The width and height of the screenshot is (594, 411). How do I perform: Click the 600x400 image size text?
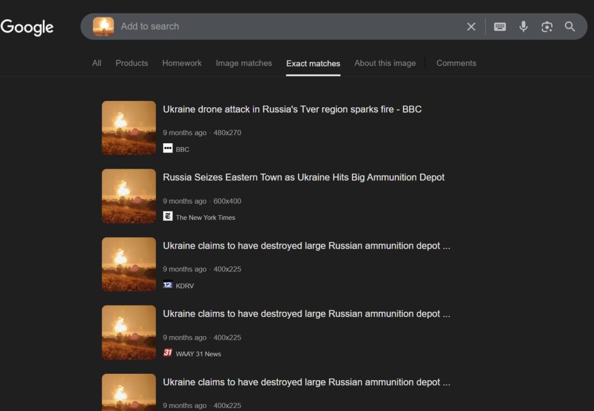click(227, 201)
